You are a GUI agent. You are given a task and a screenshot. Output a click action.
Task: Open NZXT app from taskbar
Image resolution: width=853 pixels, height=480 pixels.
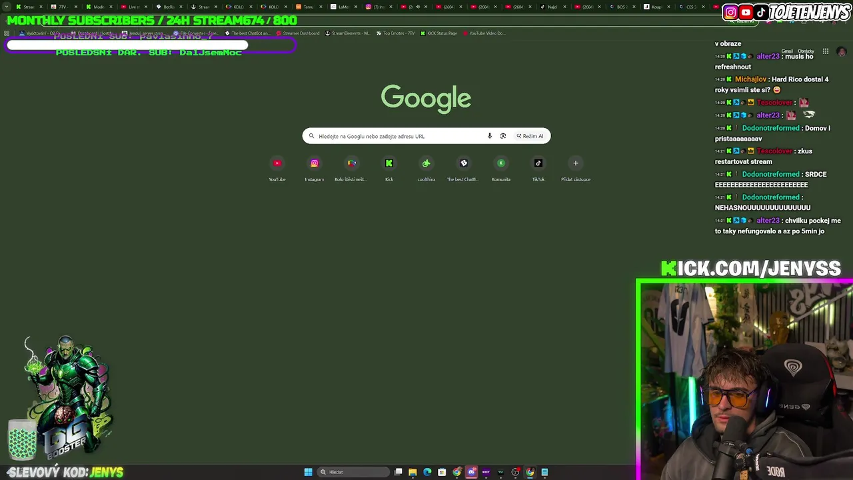486,472
